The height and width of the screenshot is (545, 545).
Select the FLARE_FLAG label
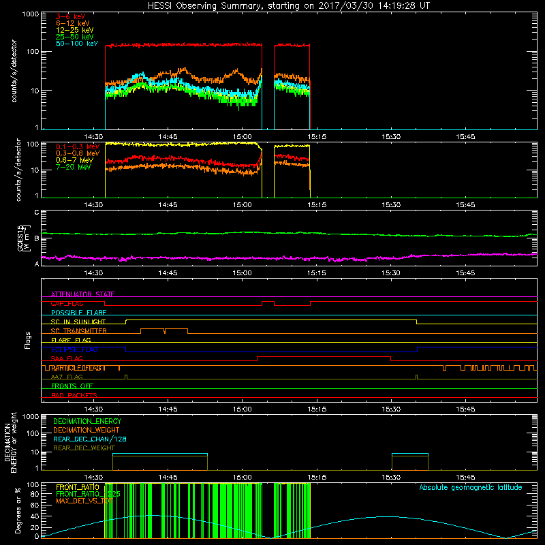(71, 340)
